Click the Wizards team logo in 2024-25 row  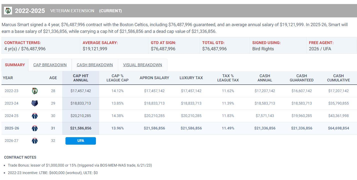pyautogui.click(x=35, y=116)
